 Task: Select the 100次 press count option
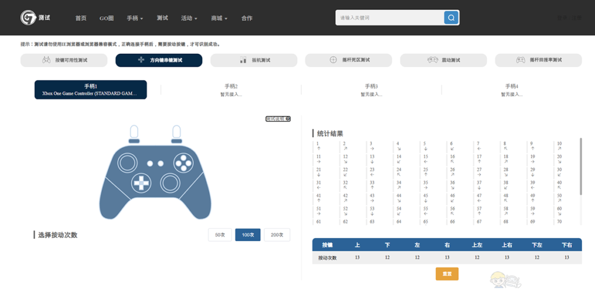[x=248, y=235]
